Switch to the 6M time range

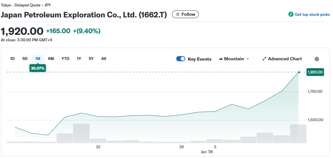pyautogui.click(x=51, y=59)
